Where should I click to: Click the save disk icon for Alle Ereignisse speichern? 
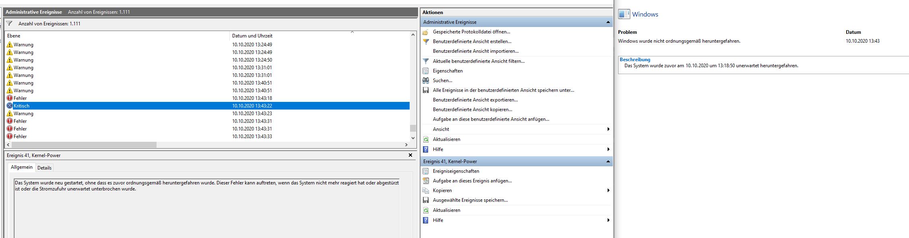pos(426,90)
